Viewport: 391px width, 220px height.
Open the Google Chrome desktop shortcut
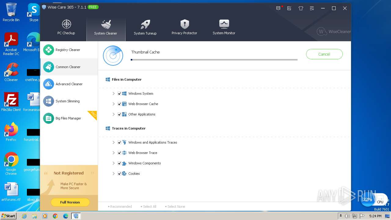(x=11, y=164)
